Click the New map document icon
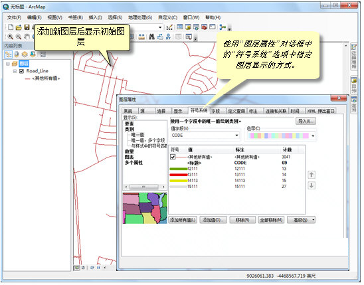364x285 pixels. tap(11, 27)
